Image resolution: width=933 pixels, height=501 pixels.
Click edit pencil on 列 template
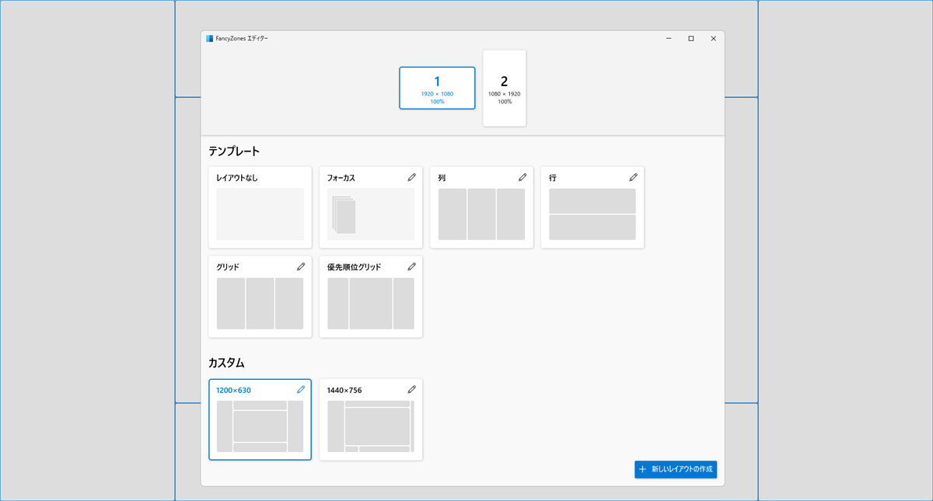[522, 178]
